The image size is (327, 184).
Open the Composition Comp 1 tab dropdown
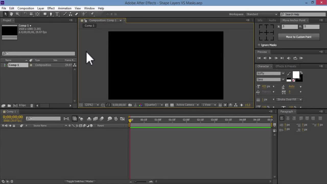pyautogui.click(x=121, y=20)
